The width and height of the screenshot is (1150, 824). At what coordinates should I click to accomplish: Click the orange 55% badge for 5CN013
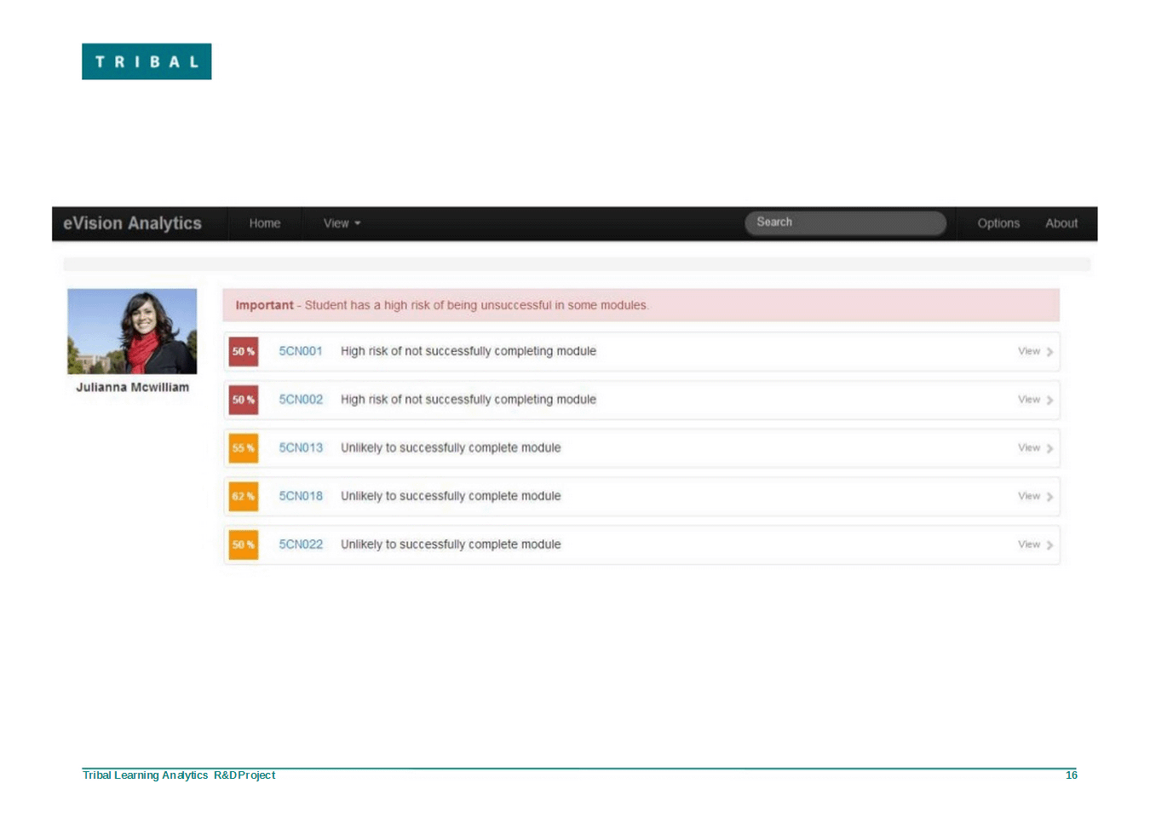(243, 448)
